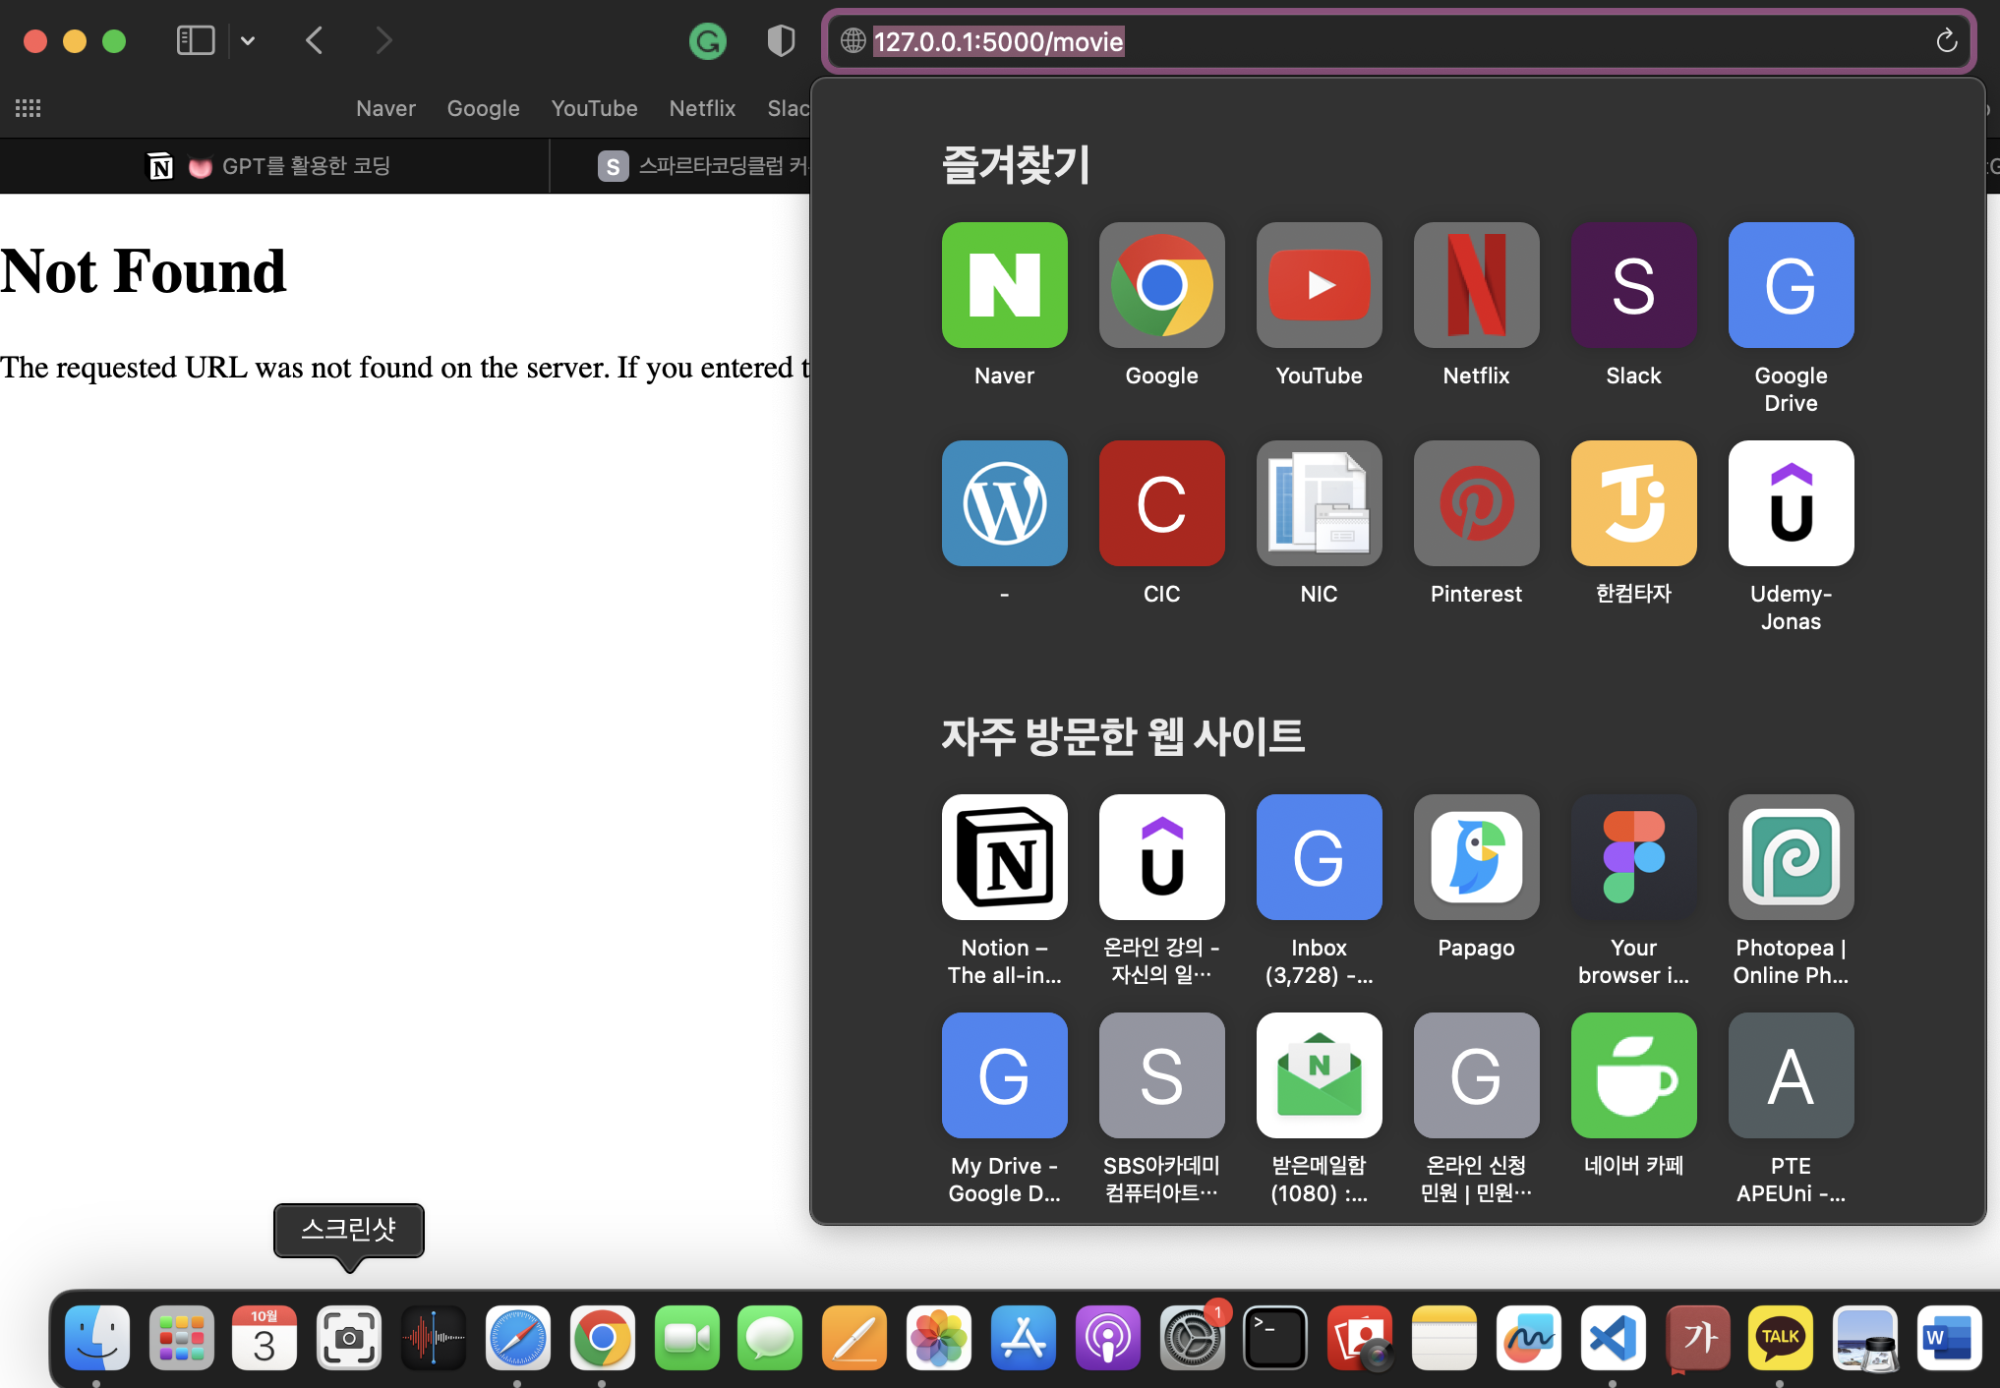Image resolution: width=2000 pixels, height=1388 pixels.
Task: Reload the page with the refresh icon
Action: click(x=1946, y=41)
